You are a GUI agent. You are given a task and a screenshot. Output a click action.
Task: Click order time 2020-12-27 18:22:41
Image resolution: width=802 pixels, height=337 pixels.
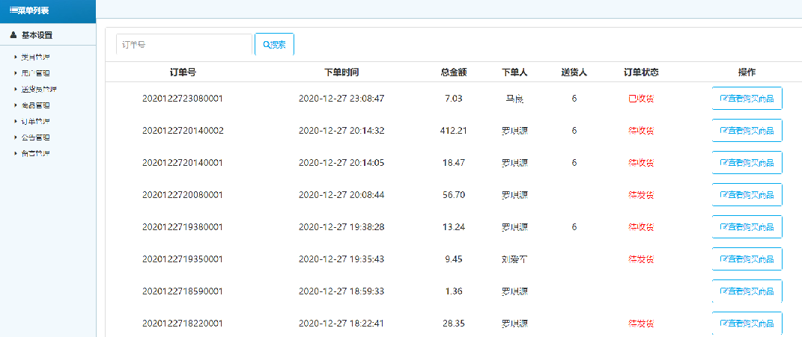(341, 324)
